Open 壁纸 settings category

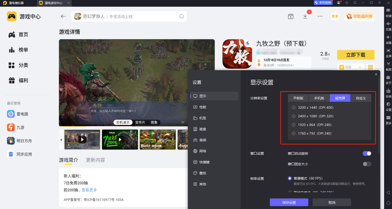point(214,173)
